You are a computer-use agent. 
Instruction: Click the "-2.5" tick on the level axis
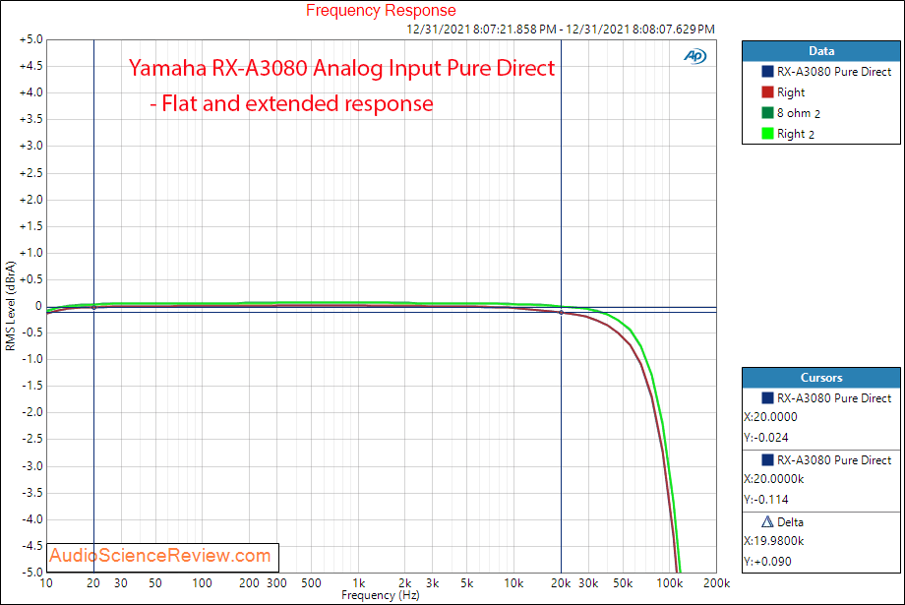click(x=32, y=439)
